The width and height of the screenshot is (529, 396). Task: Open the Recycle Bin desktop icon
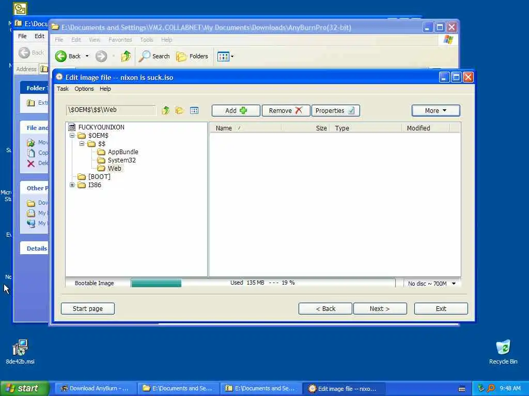pos(503,352)
